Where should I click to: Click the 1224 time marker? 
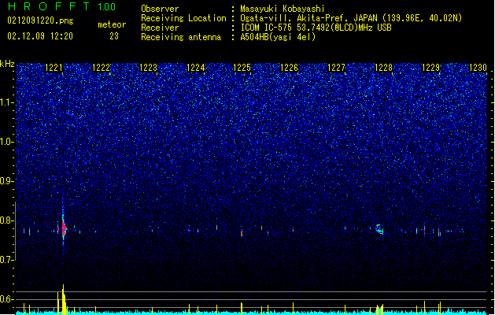point(195,68)
